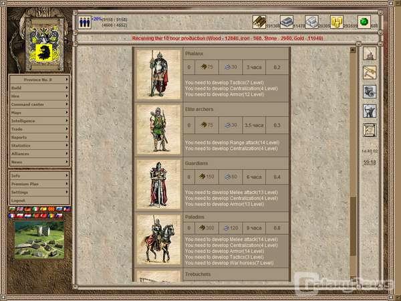Expand the Command center menu arrow
This screenshot has height=301, width=401.
click(67, 104)
